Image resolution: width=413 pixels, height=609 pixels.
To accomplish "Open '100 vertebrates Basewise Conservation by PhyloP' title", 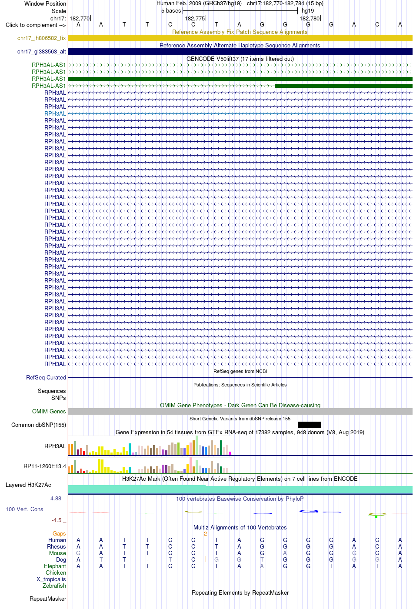I will coord(240,499).
